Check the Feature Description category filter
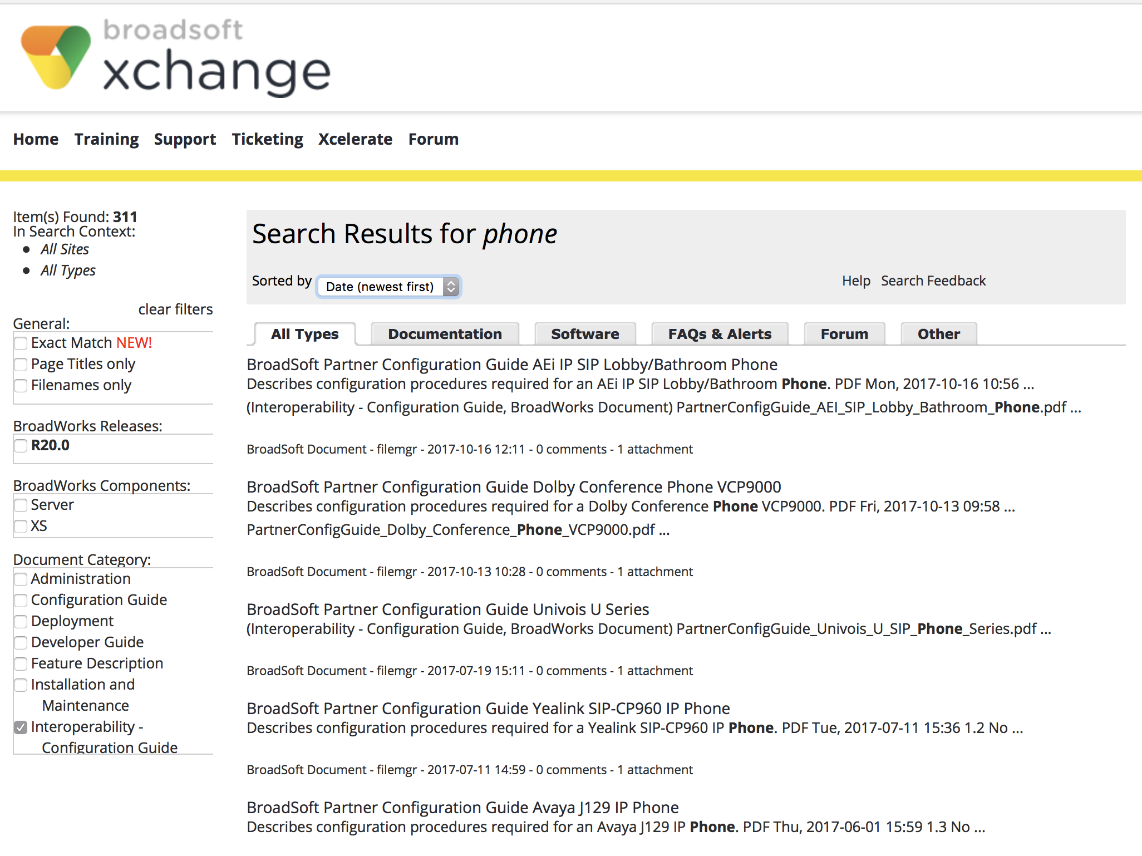Viewport: 1142px width, 856px height. (x=21, y=664)
